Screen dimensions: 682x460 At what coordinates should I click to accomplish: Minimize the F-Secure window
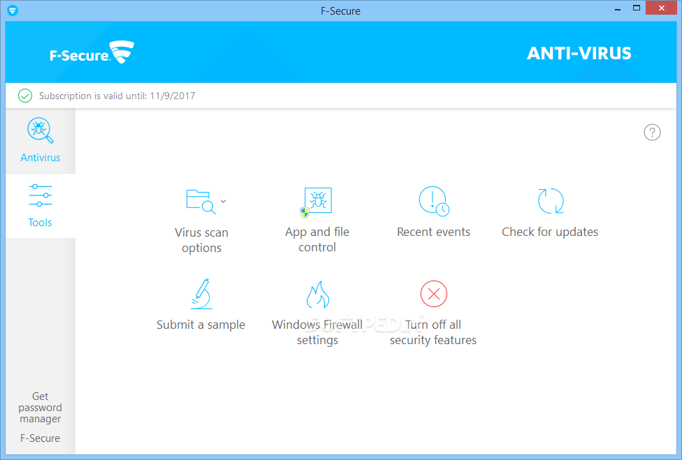coord(617,8)
